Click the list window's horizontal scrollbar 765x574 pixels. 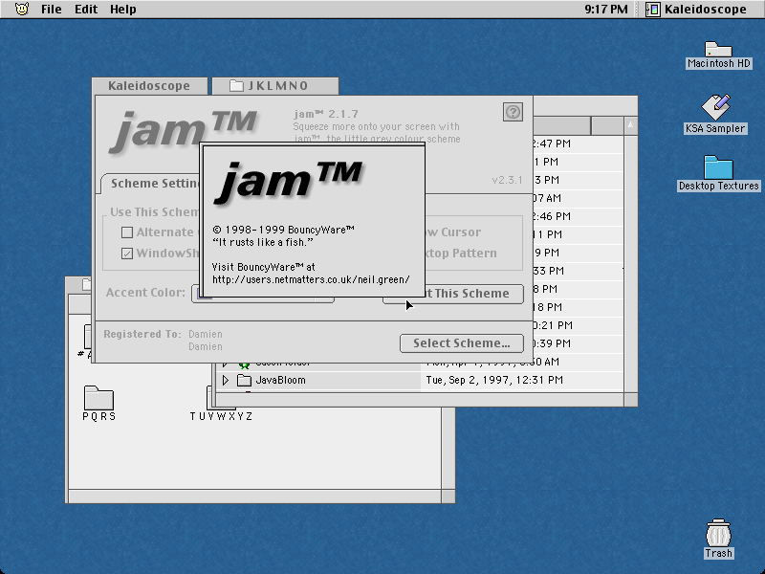click(x=420, y=400)
